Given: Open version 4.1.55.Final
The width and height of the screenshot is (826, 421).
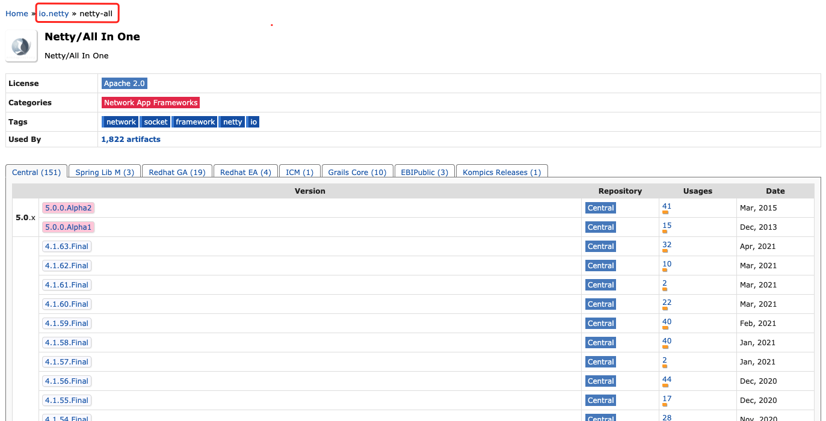Looking at the screenshot, I should pyautogui.click(x=67, y=401).
